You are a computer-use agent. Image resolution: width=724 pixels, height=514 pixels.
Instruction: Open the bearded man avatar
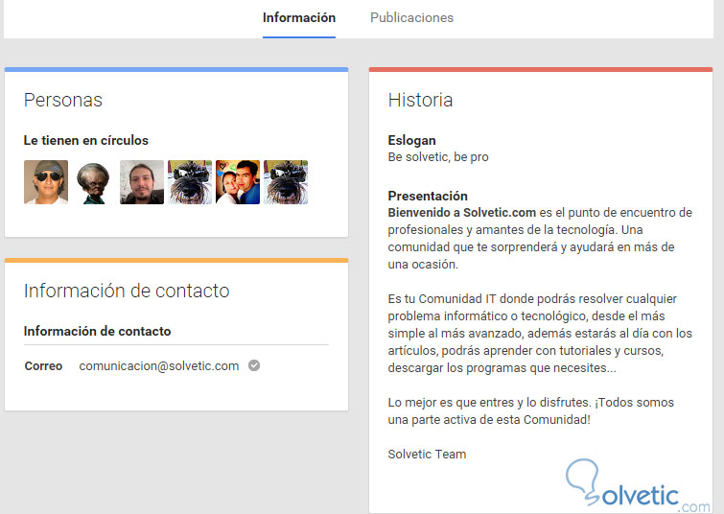142,182
